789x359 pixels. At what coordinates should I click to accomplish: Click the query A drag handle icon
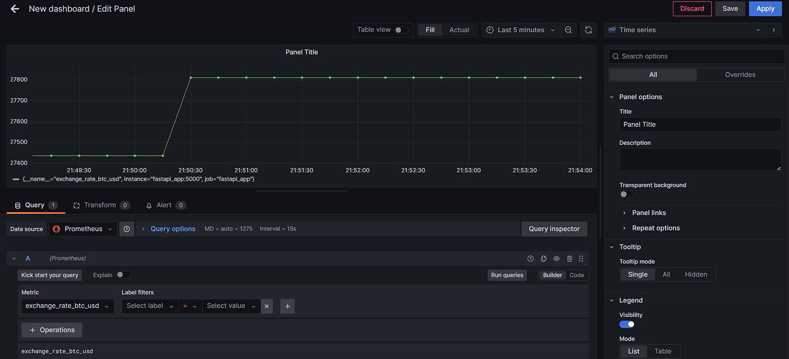coord(581,259)
